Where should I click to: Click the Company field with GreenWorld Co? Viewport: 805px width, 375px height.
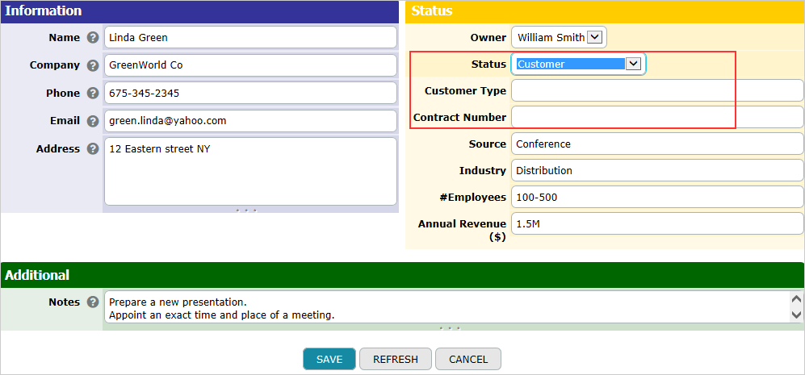coord(250,65)
